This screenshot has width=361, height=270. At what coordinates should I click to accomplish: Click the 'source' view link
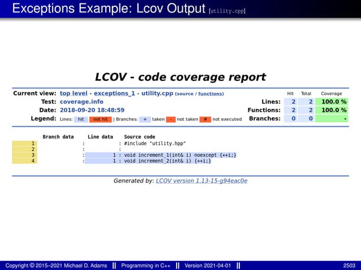185,94
